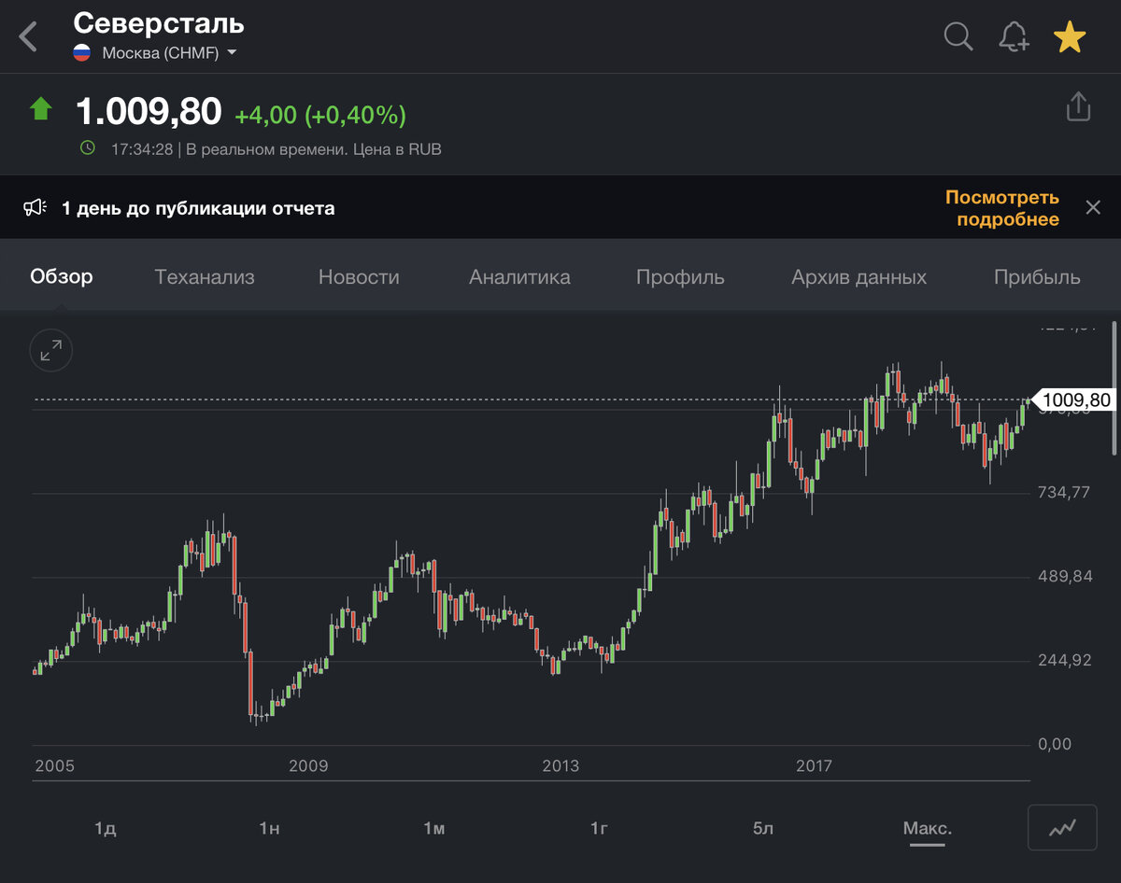Click the +4,00 (+0,40%) change text
The image size is (1121, 883).
pyautogui.click(x=320, y=115)
